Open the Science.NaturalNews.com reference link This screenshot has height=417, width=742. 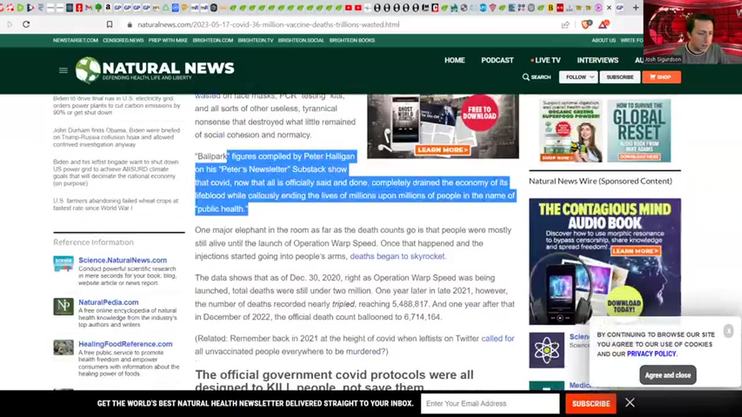click(x=122, y=260)
